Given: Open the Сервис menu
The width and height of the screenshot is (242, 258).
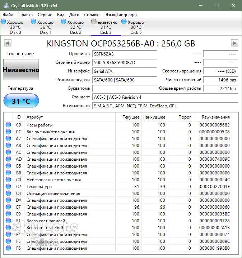Looking at the screenshot, I should pyautogui.click(x=45, y=15).
